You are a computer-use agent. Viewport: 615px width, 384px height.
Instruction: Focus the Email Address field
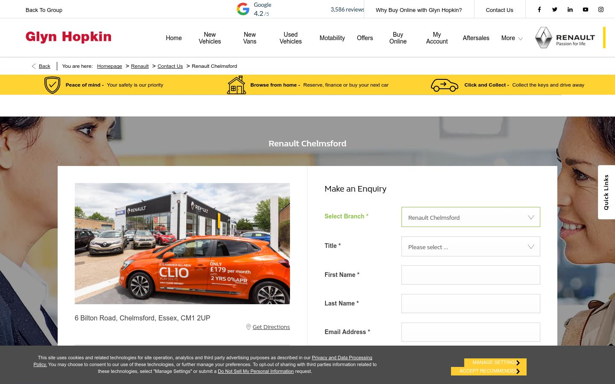point(471,332)
